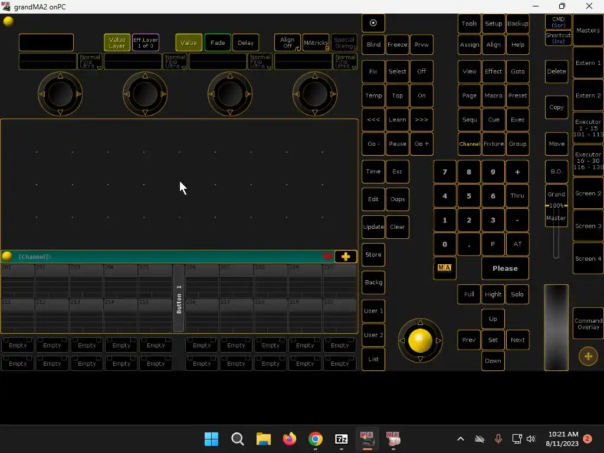
Task: Open the MAtricks popup button
Action: 316,42
